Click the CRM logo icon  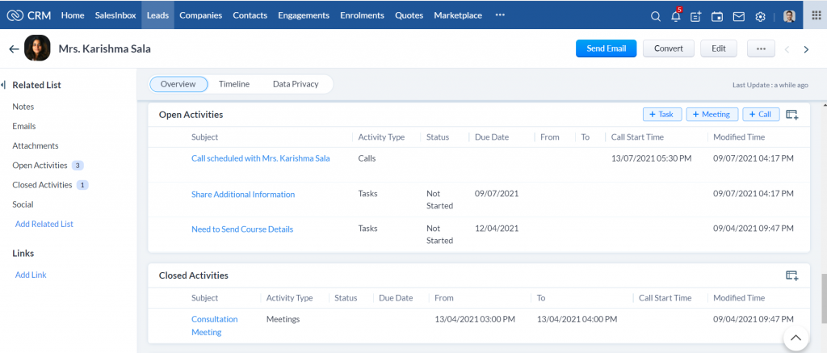(x=15, y=15)
